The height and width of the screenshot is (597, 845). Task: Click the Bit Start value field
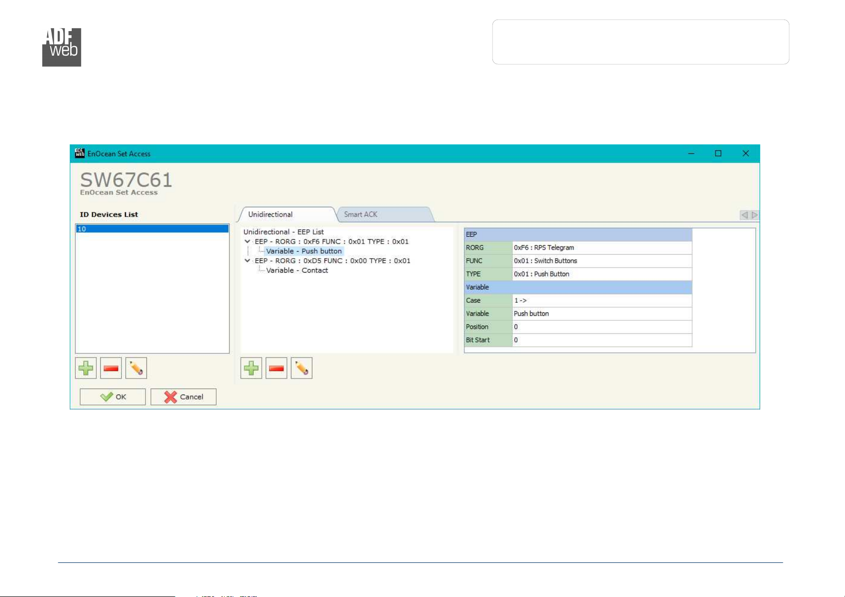pos(602,340)
